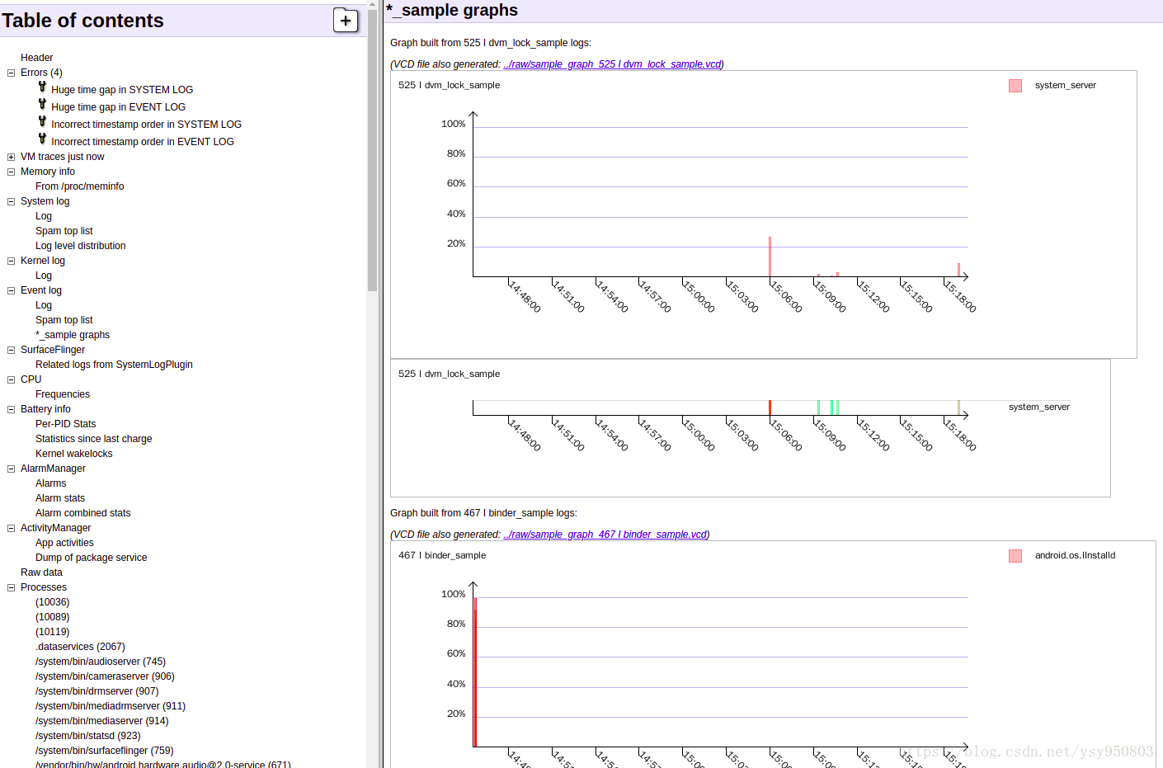1163x768 pixels.
Task: Collapse the AlarmManager node
Action: (11, 469)
